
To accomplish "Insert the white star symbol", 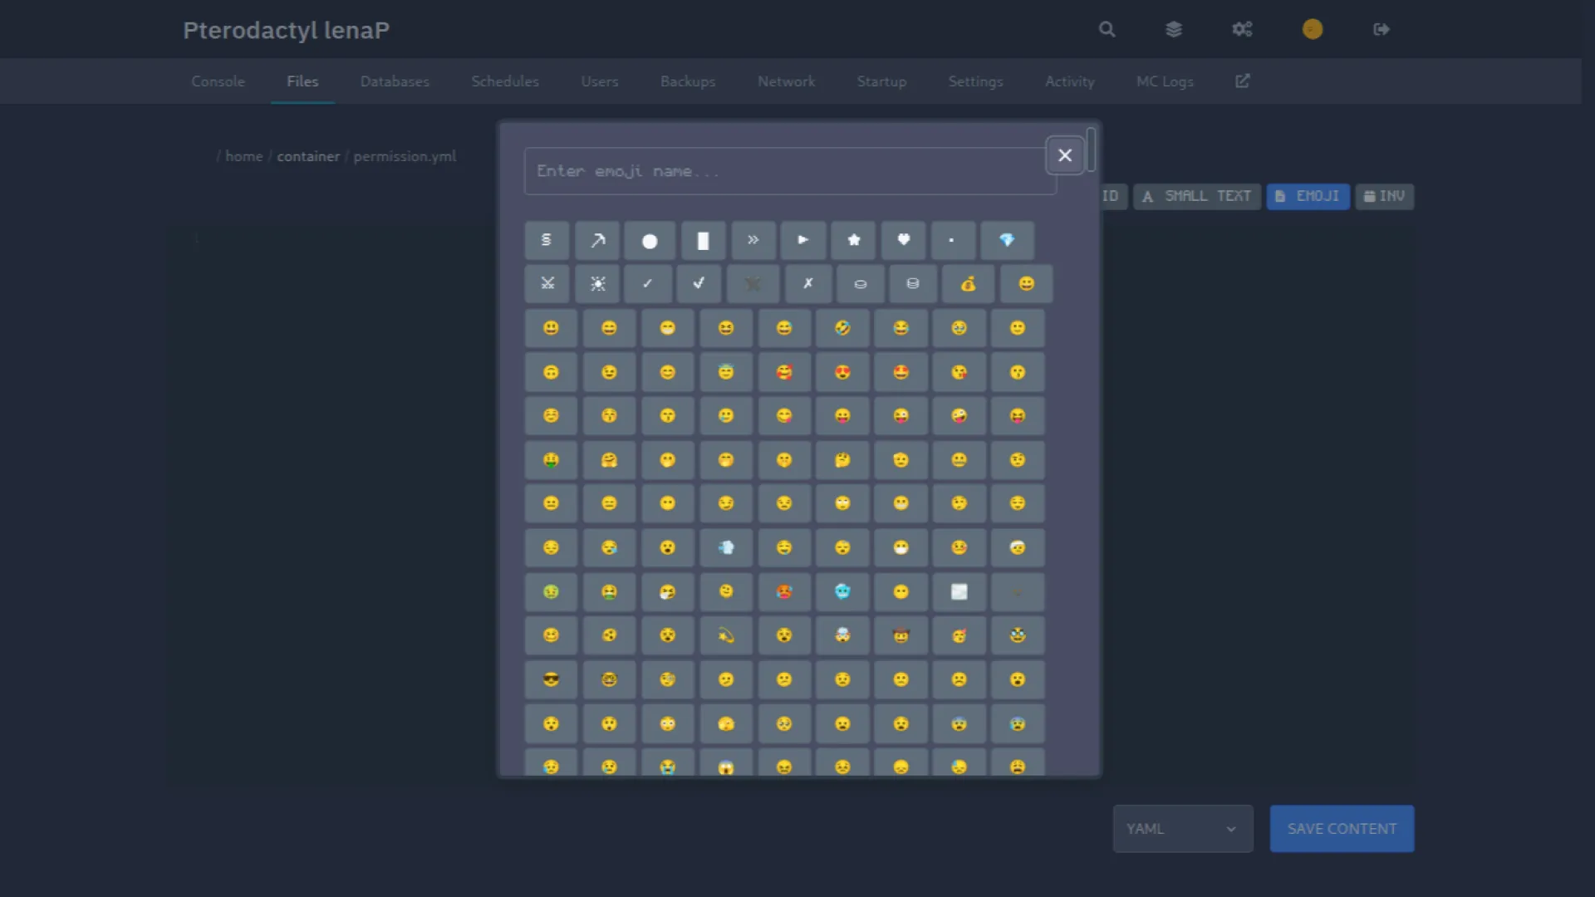I will pyautogui.click(x=853, y=241).
